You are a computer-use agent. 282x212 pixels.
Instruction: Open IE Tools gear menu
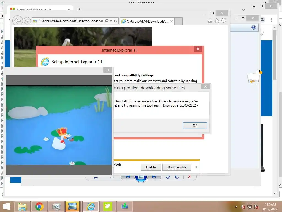tap(224, 20)
